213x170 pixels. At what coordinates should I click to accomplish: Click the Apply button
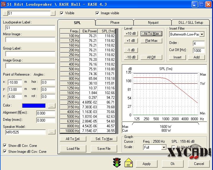point(147,164)
